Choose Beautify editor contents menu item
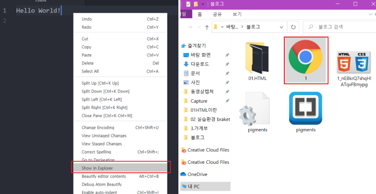 tap(120, 176)
